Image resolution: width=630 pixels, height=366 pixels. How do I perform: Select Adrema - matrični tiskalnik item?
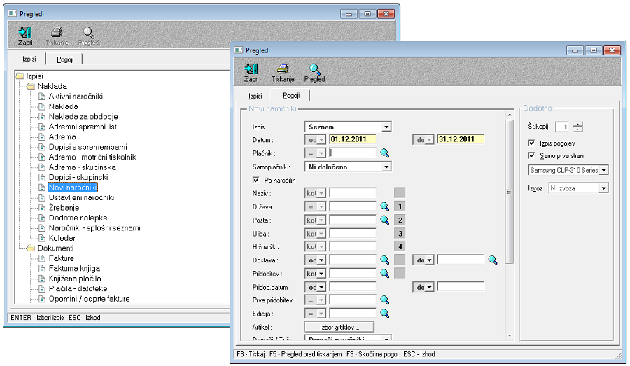pos(92,157)
